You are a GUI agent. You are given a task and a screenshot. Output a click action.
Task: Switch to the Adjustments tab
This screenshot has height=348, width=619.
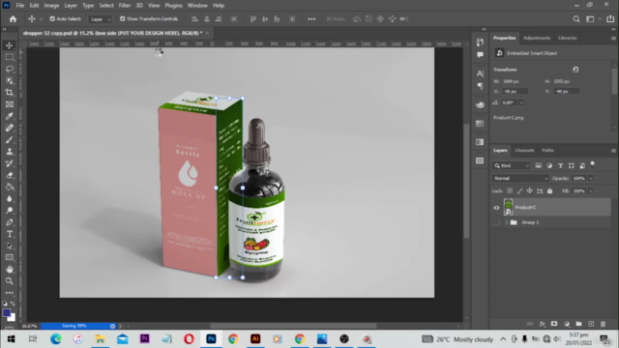[537, 38]
